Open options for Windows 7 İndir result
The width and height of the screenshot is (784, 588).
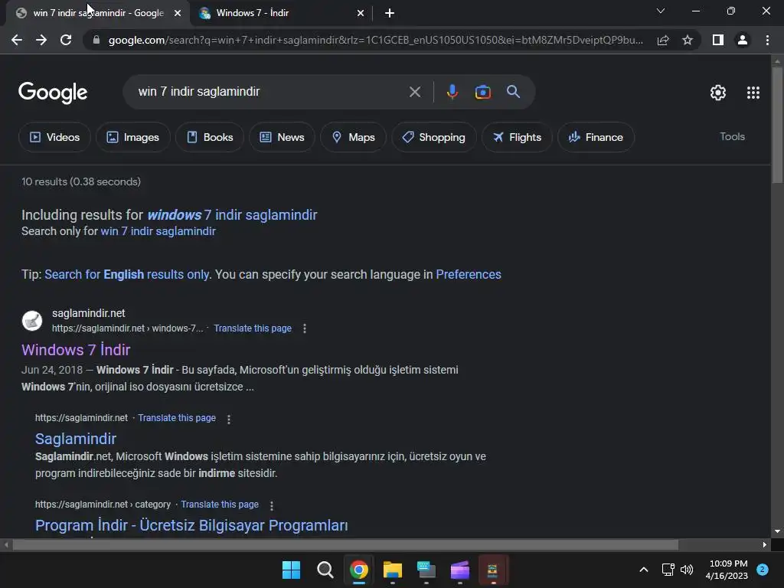(305, 328)
